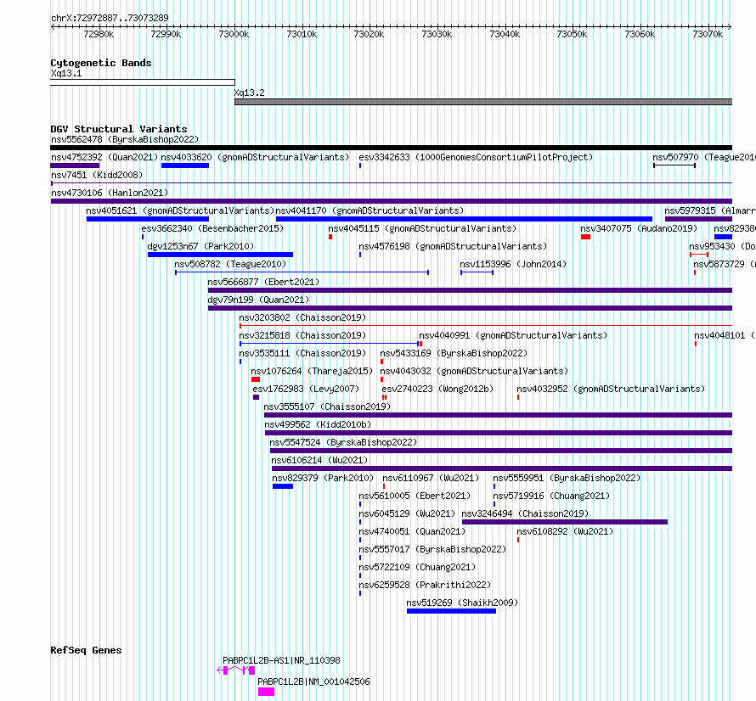Select nsv4043032 gnomAD variant label
Screen dimensions: 756x701
[x=475, y=372]
